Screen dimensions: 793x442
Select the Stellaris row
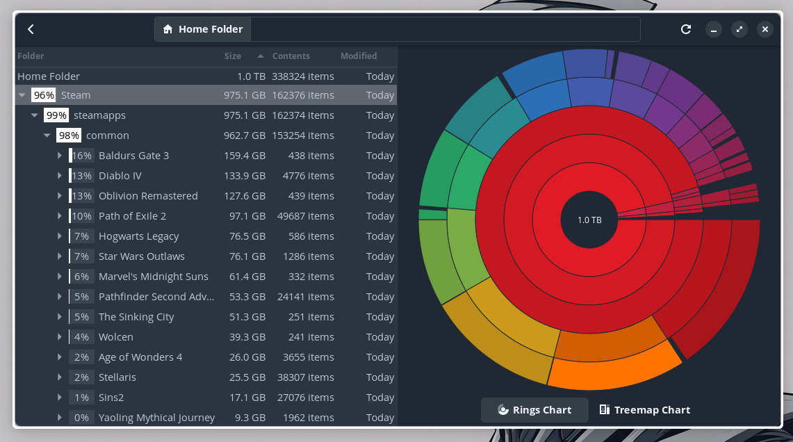coord(206,377)
